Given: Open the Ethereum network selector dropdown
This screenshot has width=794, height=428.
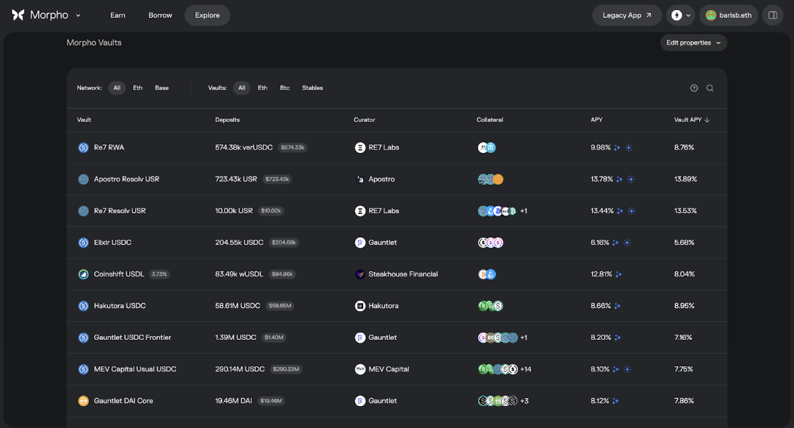Looking at the screenshot, I should tap(681, 15).
